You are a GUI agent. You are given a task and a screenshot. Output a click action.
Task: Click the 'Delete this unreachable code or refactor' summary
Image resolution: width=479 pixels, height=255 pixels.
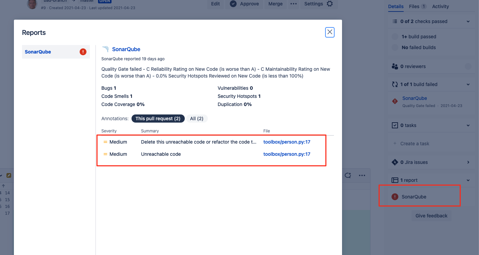[199, 142]
